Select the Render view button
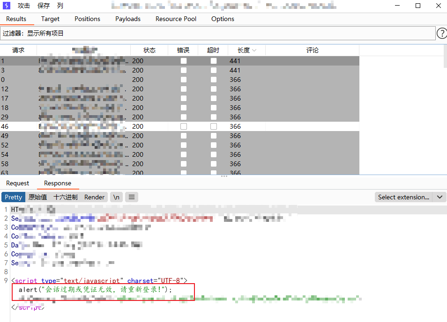Image resolution: width=447 pixels, height=322 pixels. [94, 197]
